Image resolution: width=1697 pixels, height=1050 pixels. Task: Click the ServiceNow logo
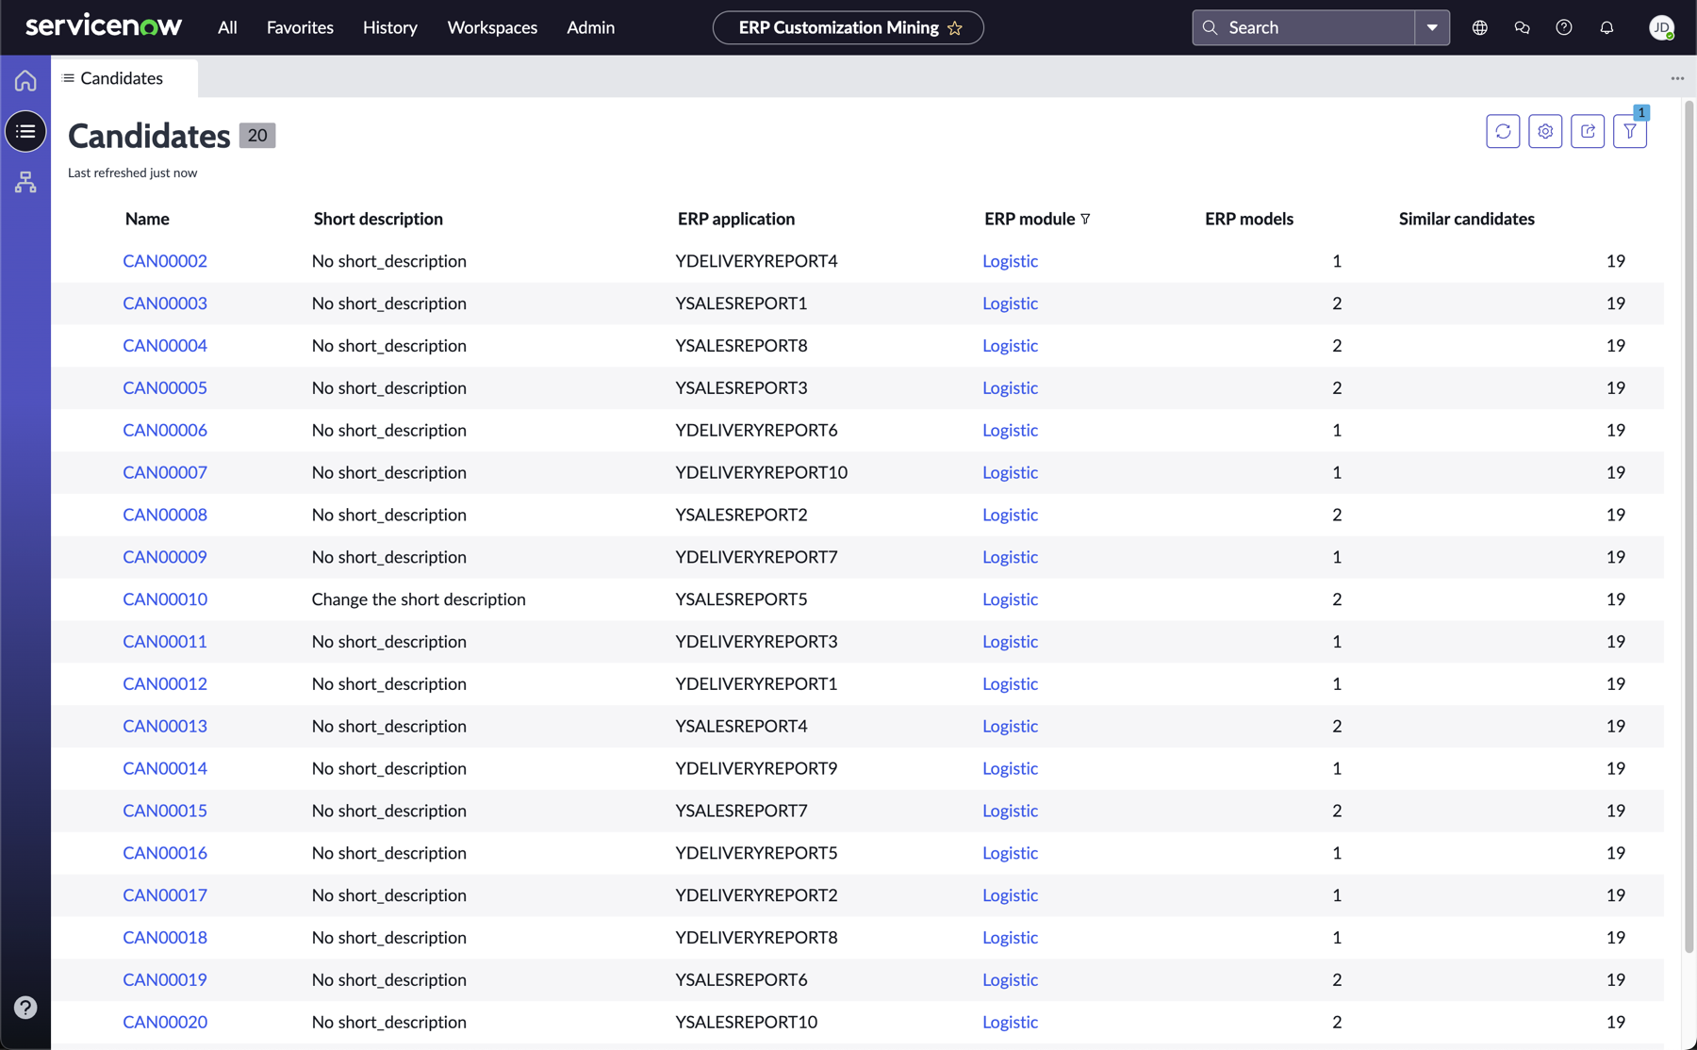click(x=104, y=26)
